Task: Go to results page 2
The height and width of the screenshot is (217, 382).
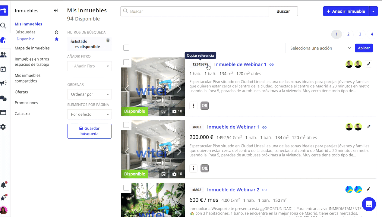Action: coord(348,34)
